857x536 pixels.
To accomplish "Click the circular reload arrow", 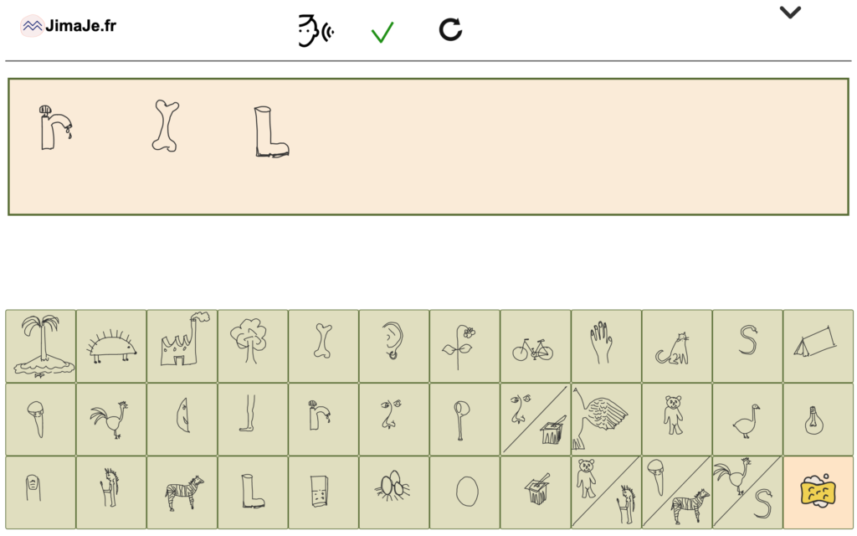I will (x=450, y=31).
